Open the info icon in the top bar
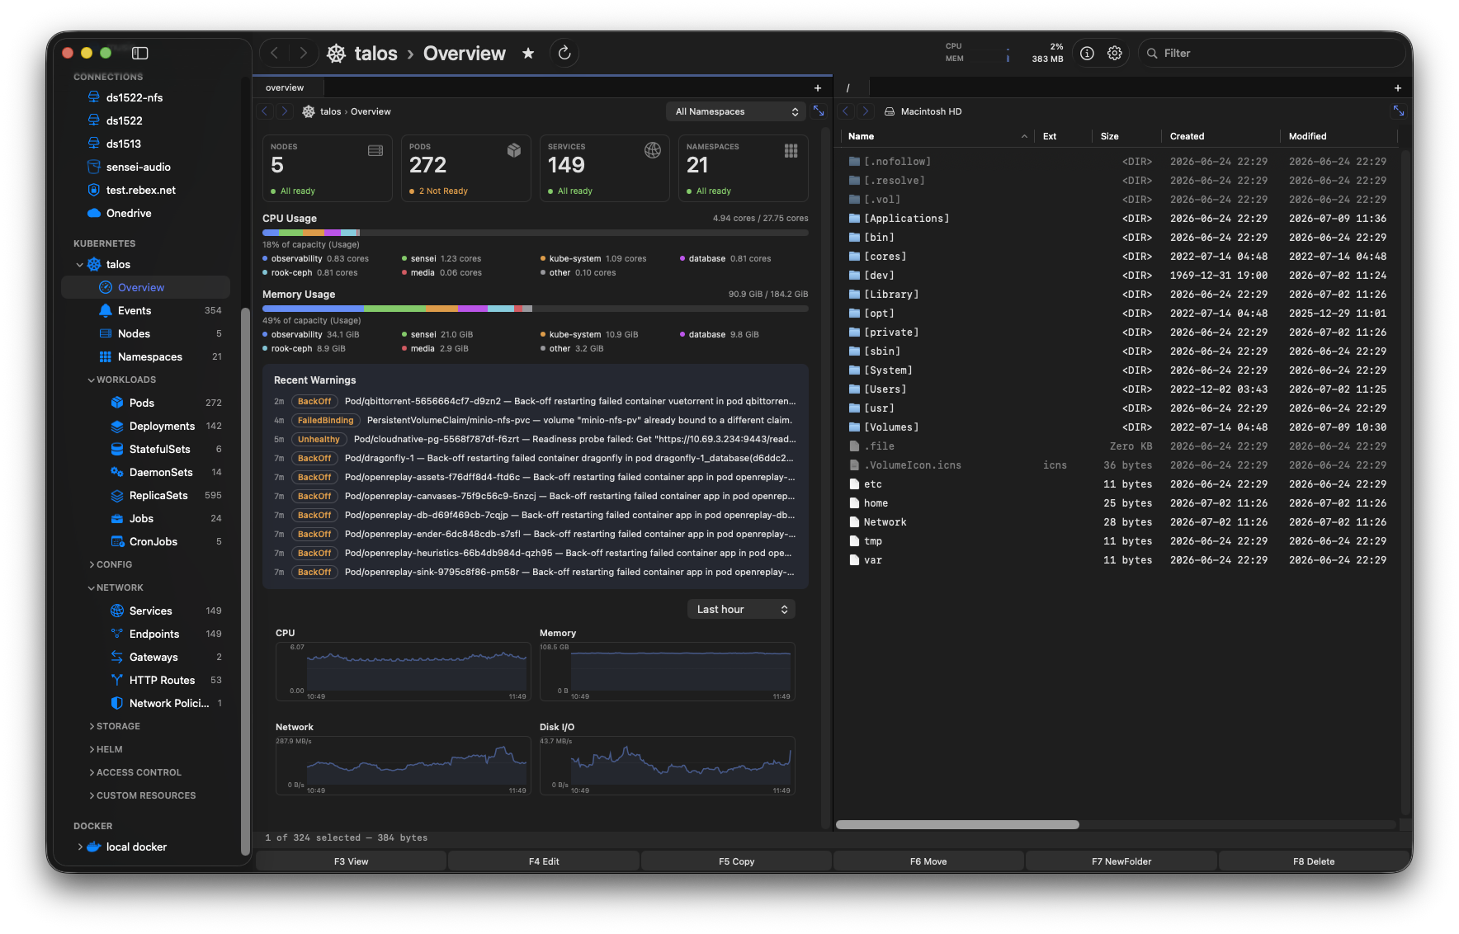 pos(1087,53)
